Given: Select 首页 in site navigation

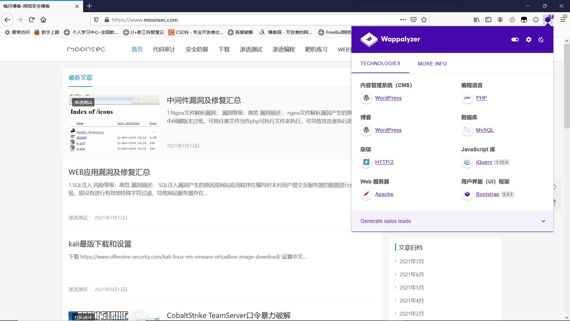Looking at the screenshot, I should 137,49.
